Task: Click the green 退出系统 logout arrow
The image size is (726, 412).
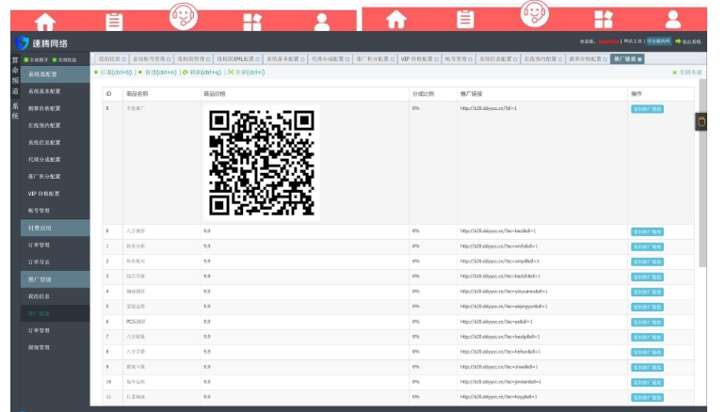Action: [x=678, y=41]
